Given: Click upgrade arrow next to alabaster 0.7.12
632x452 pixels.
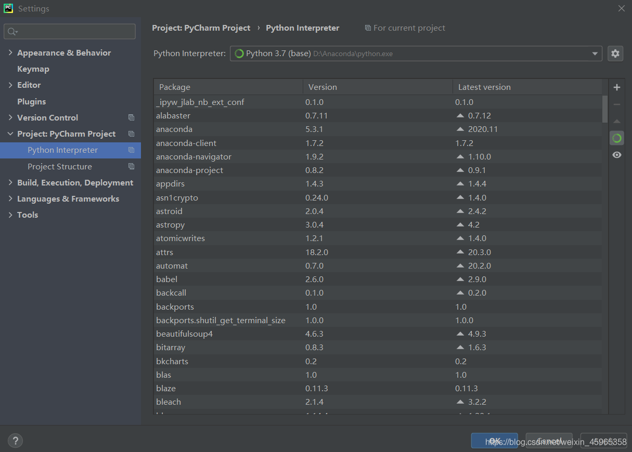Looking at the screenshot, I should [x=460, y=116].
